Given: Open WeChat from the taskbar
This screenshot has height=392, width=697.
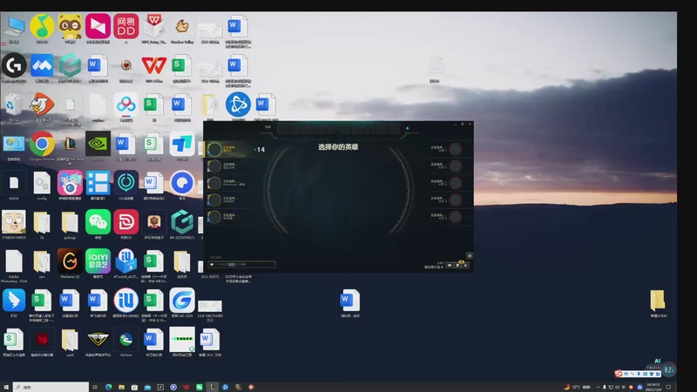Looking at the screenshot, I should click(200, 387).
